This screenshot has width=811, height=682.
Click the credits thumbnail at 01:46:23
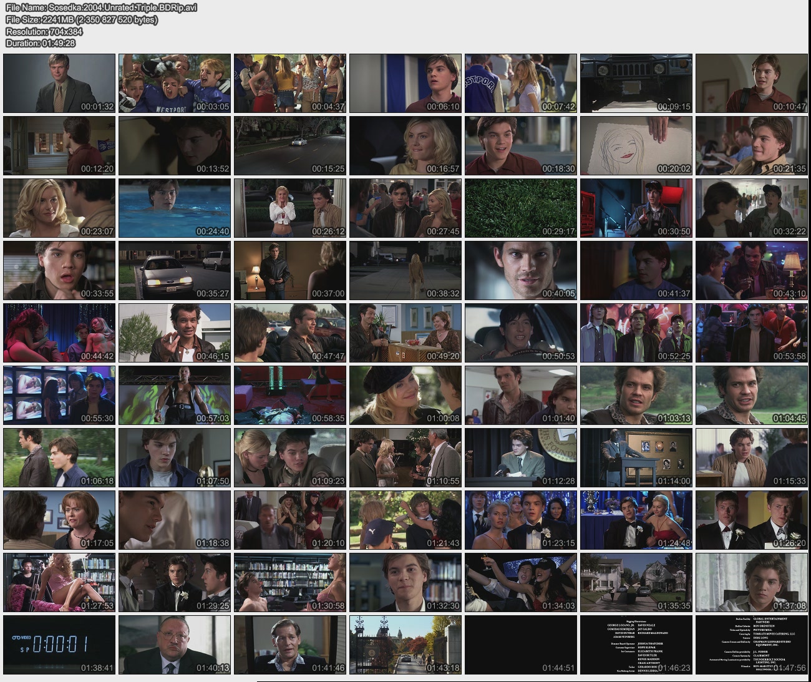[x=636, y=645]
